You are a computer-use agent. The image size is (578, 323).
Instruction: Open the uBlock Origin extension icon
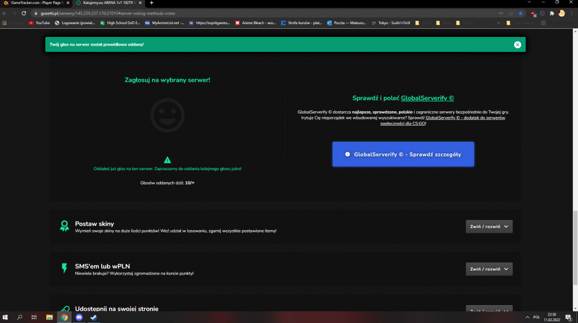533,14
